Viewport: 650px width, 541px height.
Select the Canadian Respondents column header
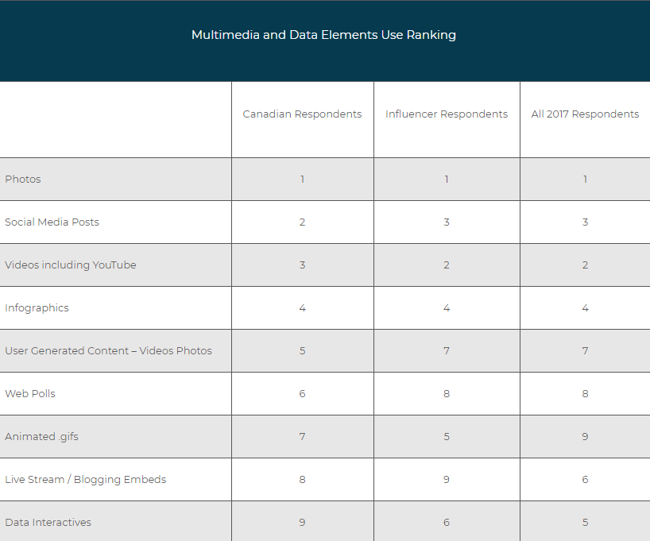pos(302,114)
